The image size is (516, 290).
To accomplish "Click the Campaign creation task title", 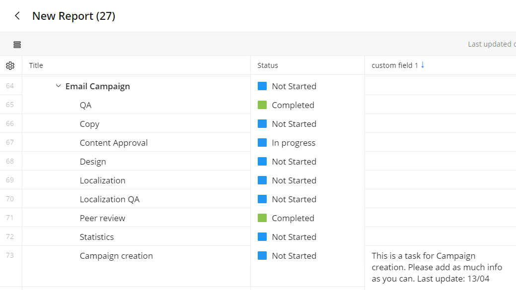I will 116,256.
